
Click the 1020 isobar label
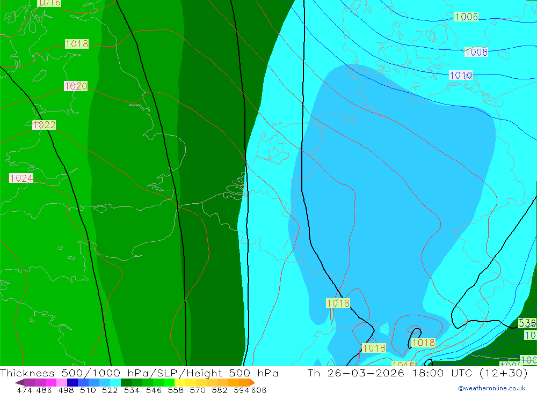coord(76,86)
